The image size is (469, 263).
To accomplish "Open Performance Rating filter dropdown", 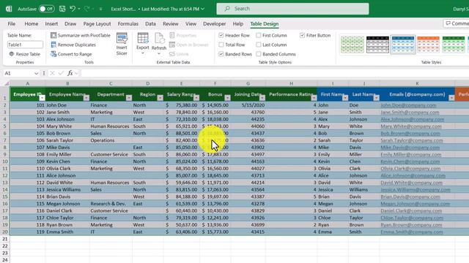I will coord(314,98).
